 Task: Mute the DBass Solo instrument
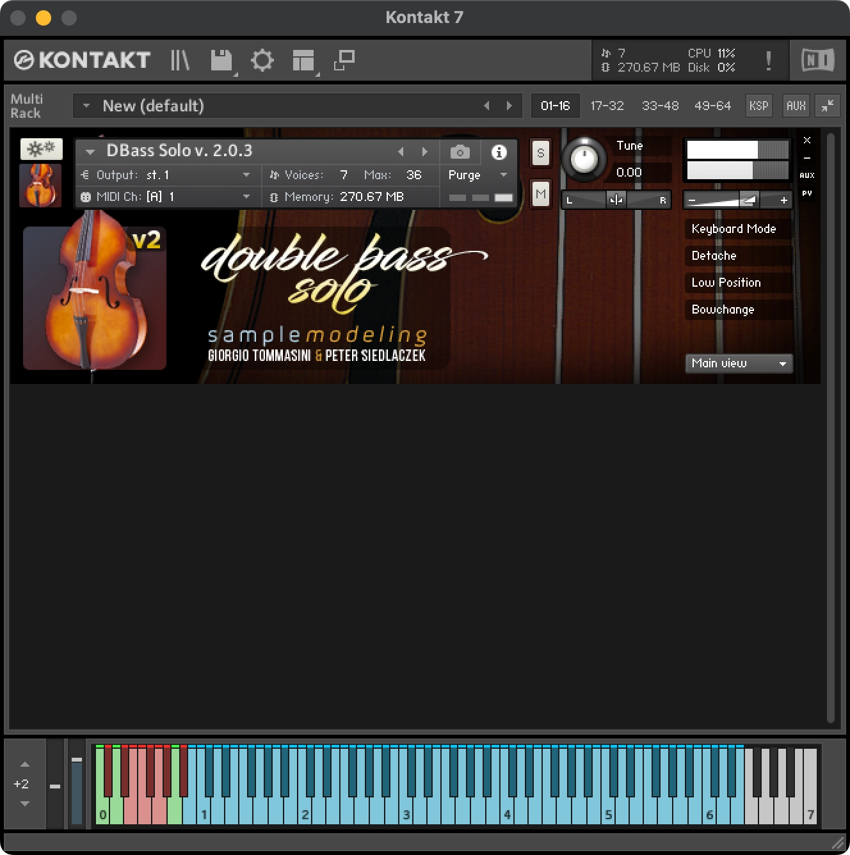[541, 194]
